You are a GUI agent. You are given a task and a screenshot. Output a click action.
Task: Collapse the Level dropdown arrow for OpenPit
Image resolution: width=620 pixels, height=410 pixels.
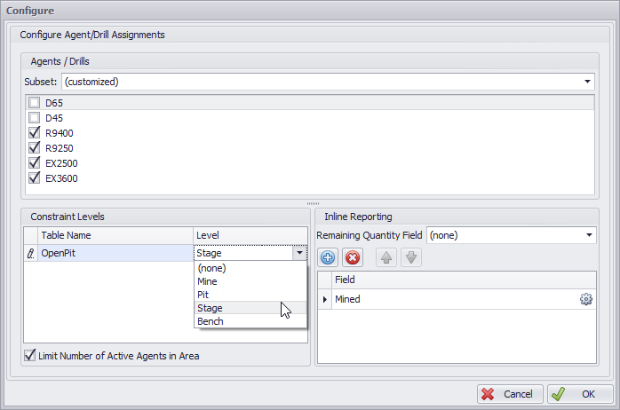click(x=299, y=253)
